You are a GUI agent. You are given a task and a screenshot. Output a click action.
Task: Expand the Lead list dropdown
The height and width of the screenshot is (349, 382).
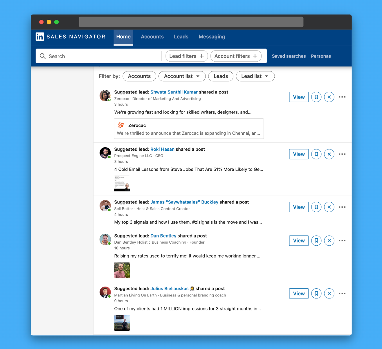(x=255, y=76)
